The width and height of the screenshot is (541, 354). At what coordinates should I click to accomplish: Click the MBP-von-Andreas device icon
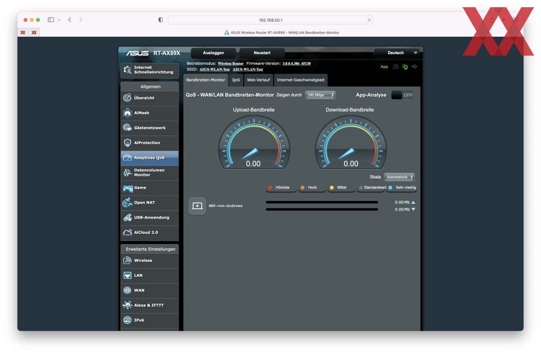[x=197, y=206]
